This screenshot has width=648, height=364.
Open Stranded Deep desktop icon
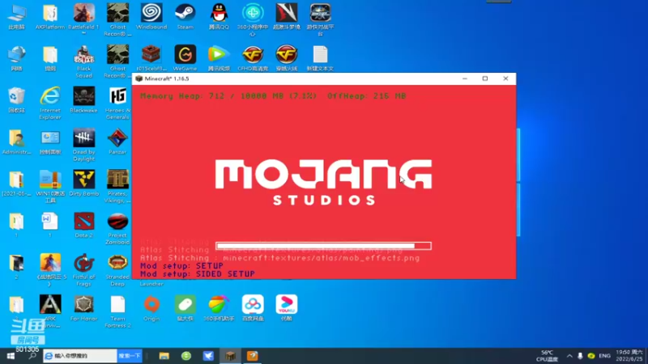click(117, 270)
